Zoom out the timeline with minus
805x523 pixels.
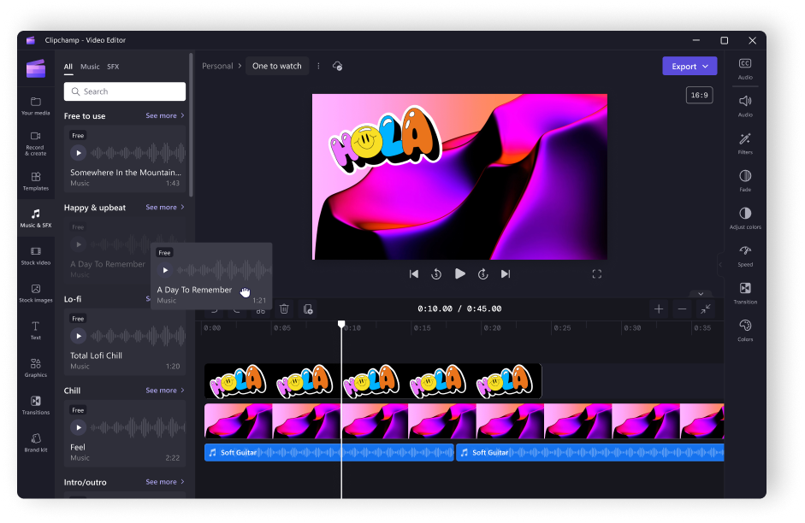pyautogui.click(x=683, y=309)
